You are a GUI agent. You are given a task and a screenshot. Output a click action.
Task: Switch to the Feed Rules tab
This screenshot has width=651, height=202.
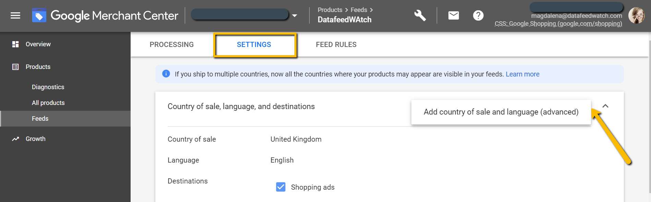click(x=336, y=45)
